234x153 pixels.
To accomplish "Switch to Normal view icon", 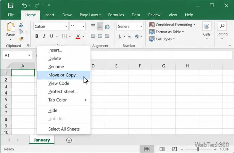I will pos(147,149).
